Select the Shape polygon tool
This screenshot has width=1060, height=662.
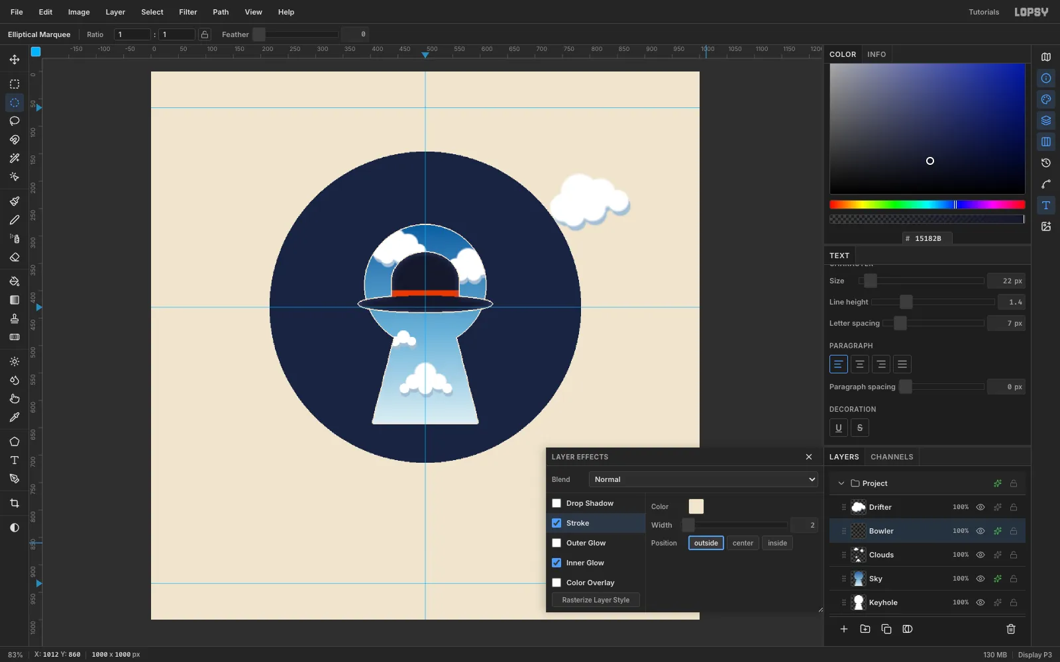click(x=15, y=442)
